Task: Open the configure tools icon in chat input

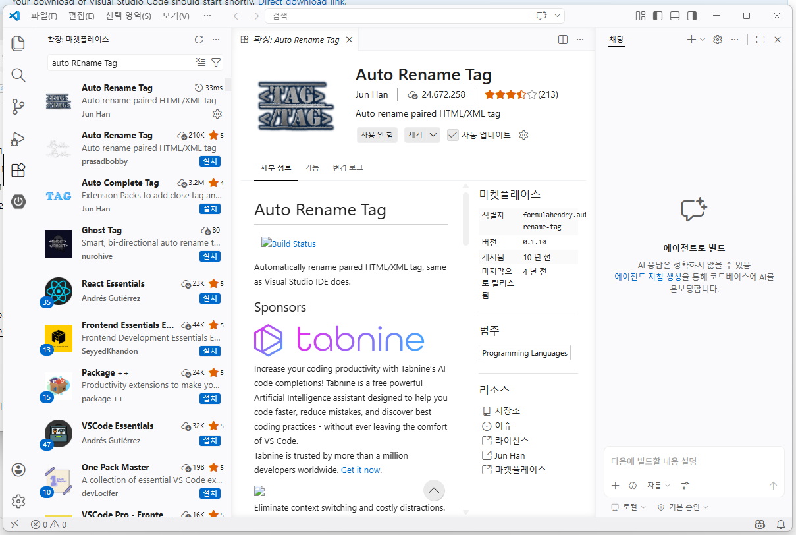Action: coord(685,486)
